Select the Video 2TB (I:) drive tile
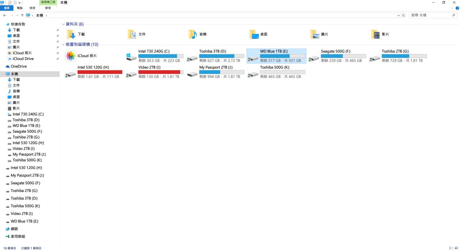This screenshot has height=251, width=460. coord(155,72)
